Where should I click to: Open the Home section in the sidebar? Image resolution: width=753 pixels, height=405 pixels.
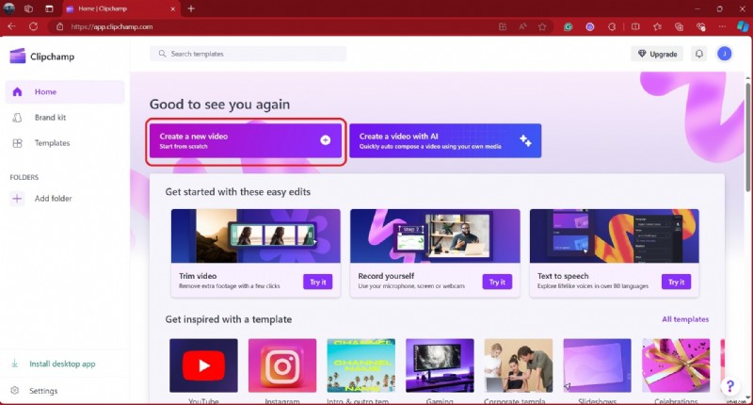(x=65, y=91)
